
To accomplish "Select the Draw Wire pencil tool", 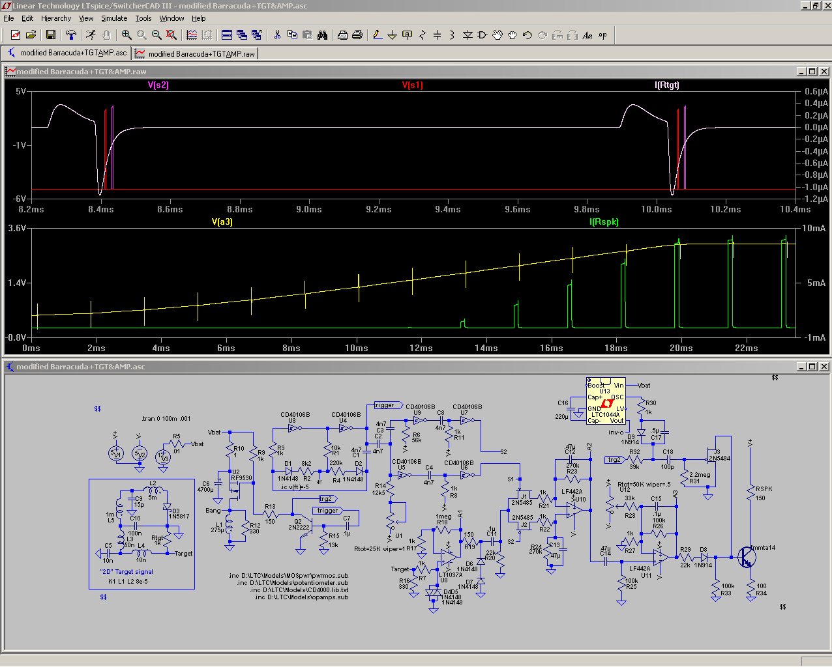I will click(x=378, y=35).
